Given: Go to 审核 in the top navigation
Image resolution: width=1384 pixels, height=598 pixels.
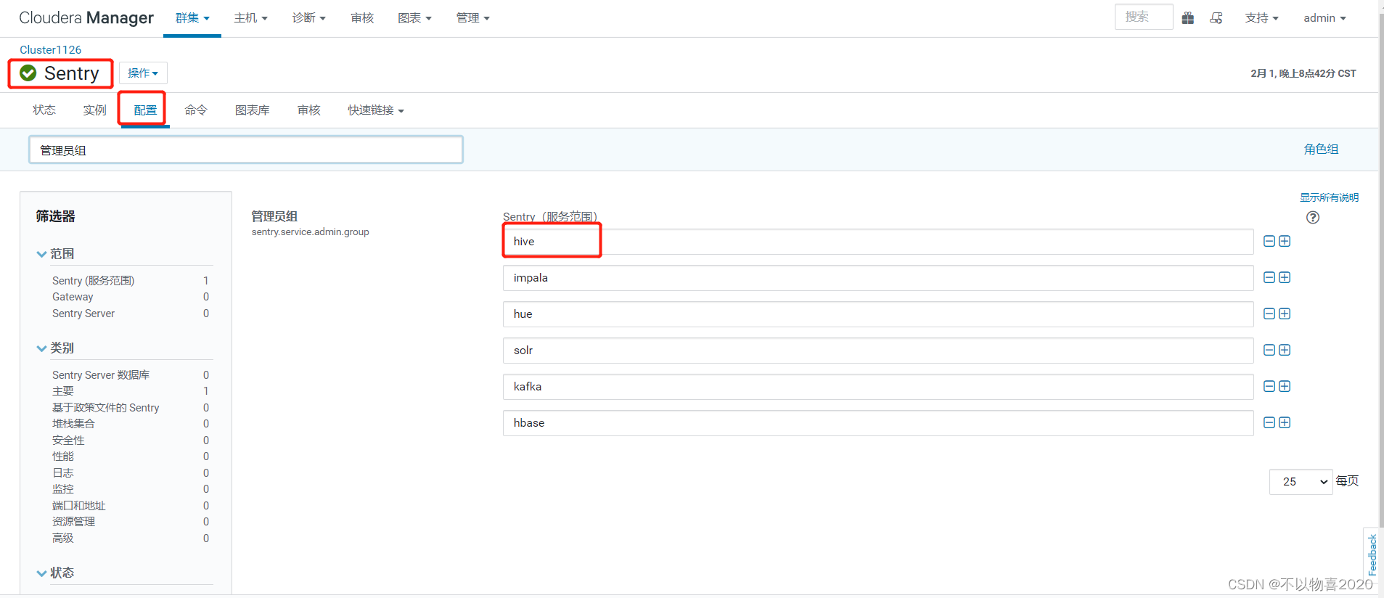Looking at the screenshot, I should (x=362, y=18).
